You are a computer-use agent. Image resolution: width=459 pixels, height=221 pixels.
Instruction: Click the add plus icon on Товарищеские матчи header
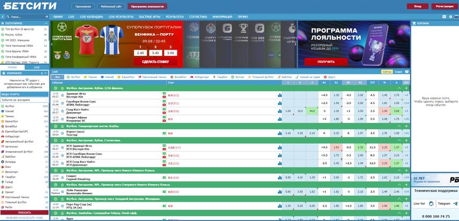(x=406, y=126)
